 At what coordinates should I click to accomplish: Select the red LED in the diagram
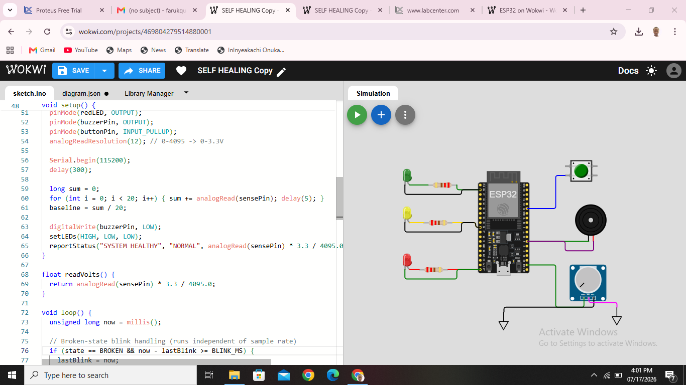pyautogui.click(x=407, y=261)
